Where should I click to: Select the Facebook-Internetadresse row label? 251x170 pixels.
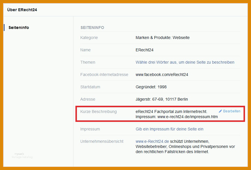[x=104, y=75]
